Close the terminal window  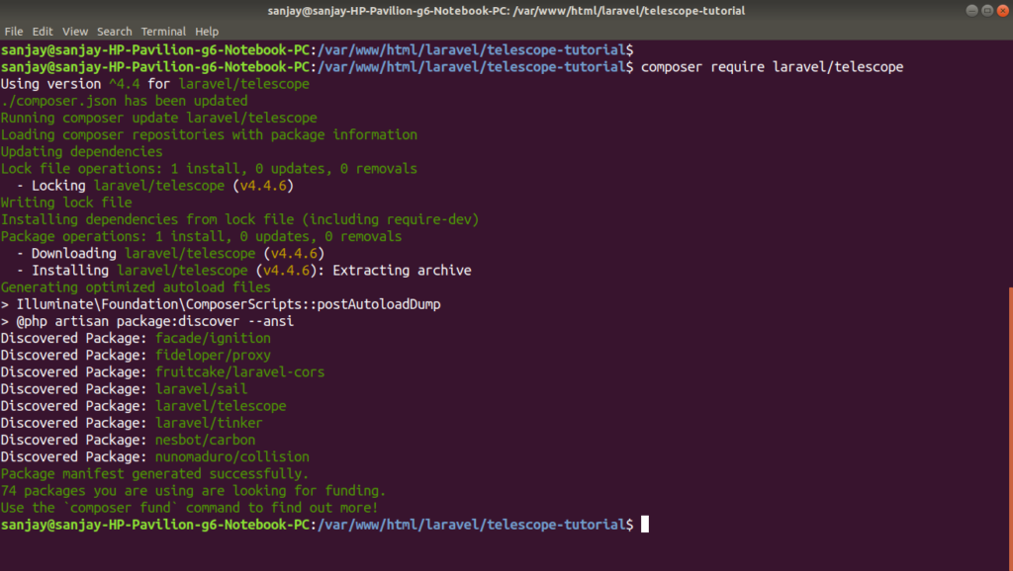point(1003,10)
